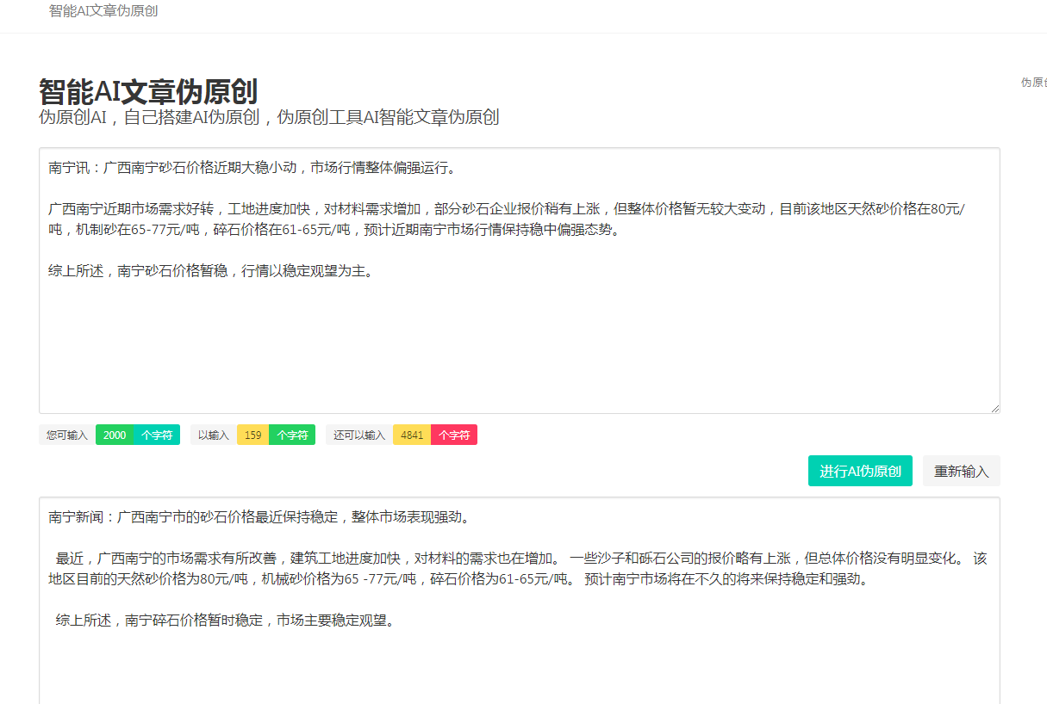Viewport: 1047px width, 704px height.
Task: Click the red 个字符 badge
Action: pyautogui.click(x=454, y=435)
